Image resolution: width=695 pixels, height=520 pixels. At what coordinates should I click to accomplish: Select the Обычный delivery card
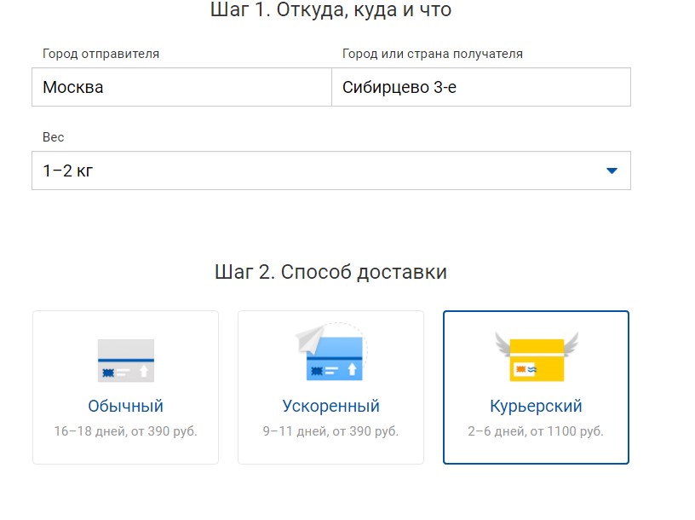click(125, 387)
